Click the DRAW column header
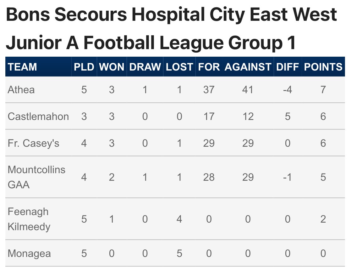Viewport: 351px width, 273px height. click(x=145, y=67)
